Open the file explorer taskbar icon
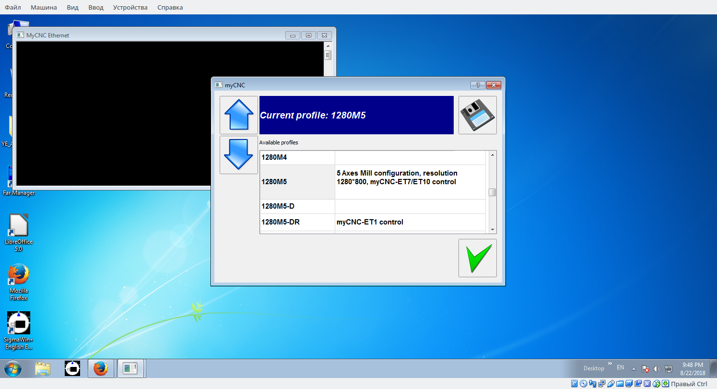The height and width of the screenshot is (389, 717). [43, 368]
